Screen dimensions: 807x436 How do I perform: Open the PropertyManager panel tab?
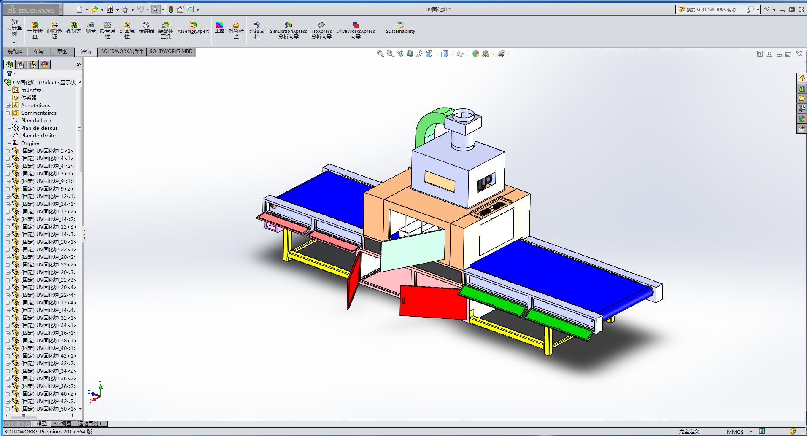pos(21,65)
